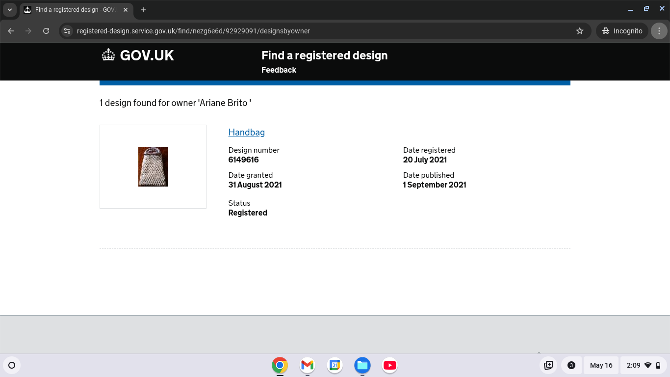This screenshot has width=670, height=377.
Task: Click Chrome icon in the shelf
Action: (x=280, y=365)
